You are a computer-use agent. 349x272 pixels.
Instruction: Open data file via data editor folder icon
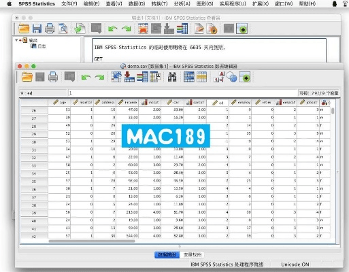(27, 77)
